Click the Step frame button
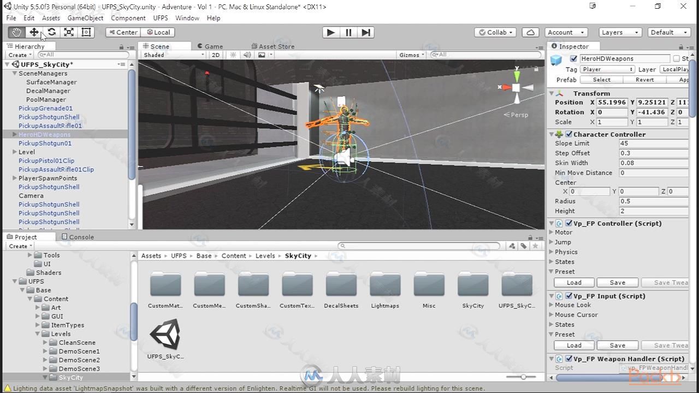The height and width of the screenshot is (393, 699). (366, 32)
